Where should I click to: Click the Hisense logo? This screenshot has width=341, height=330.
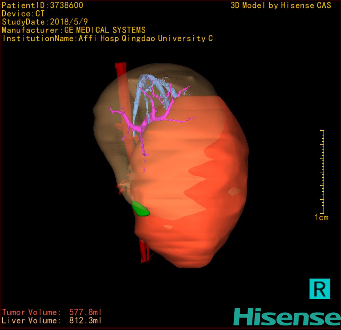coord(287,317)
